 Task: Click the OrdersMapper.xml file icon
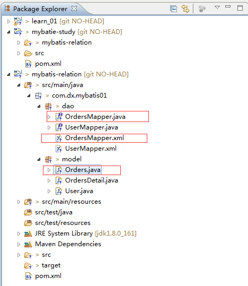point(58,138)
